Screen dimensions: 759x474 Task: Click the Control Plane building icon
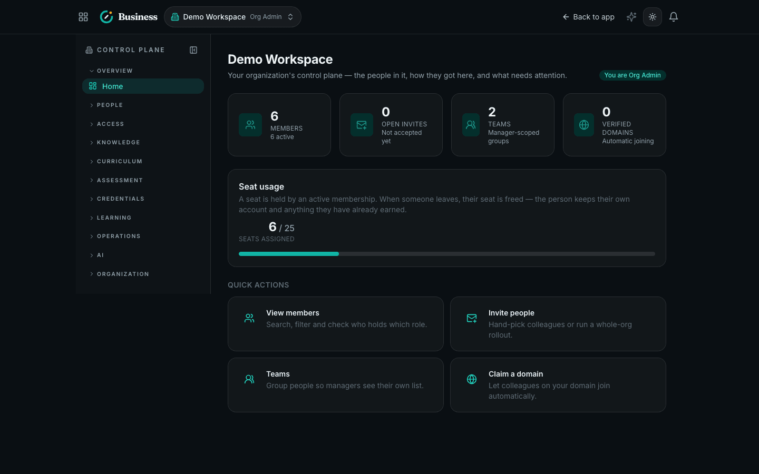[x=89, y=50]
